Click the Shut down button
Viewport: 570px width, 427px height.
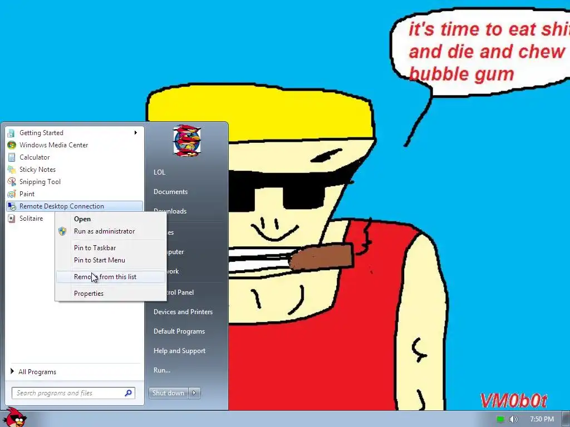pyautogui.click(x=169, y=393)
